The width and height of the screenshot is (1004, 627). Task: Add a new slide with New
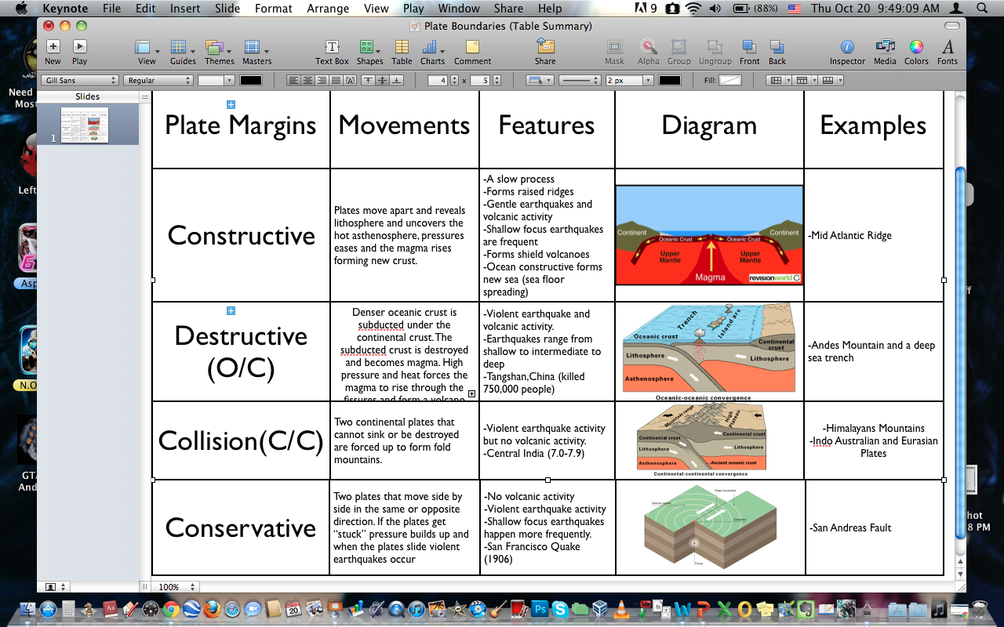coord(53,52)
